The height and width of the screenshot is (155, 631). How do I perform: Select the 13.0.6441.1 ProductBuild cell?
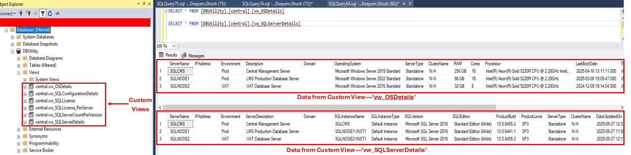point(506,131)
